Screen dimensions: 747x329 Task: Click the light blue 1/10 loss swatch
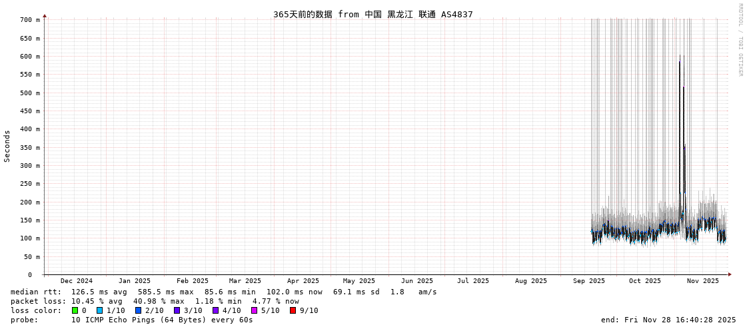(x=99, y=310)
